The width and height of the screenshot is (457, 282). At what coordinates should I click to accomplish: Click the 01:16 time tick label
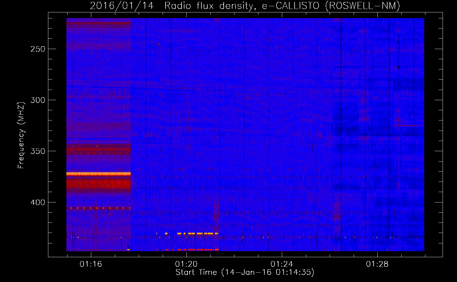[x=91, y=264]
